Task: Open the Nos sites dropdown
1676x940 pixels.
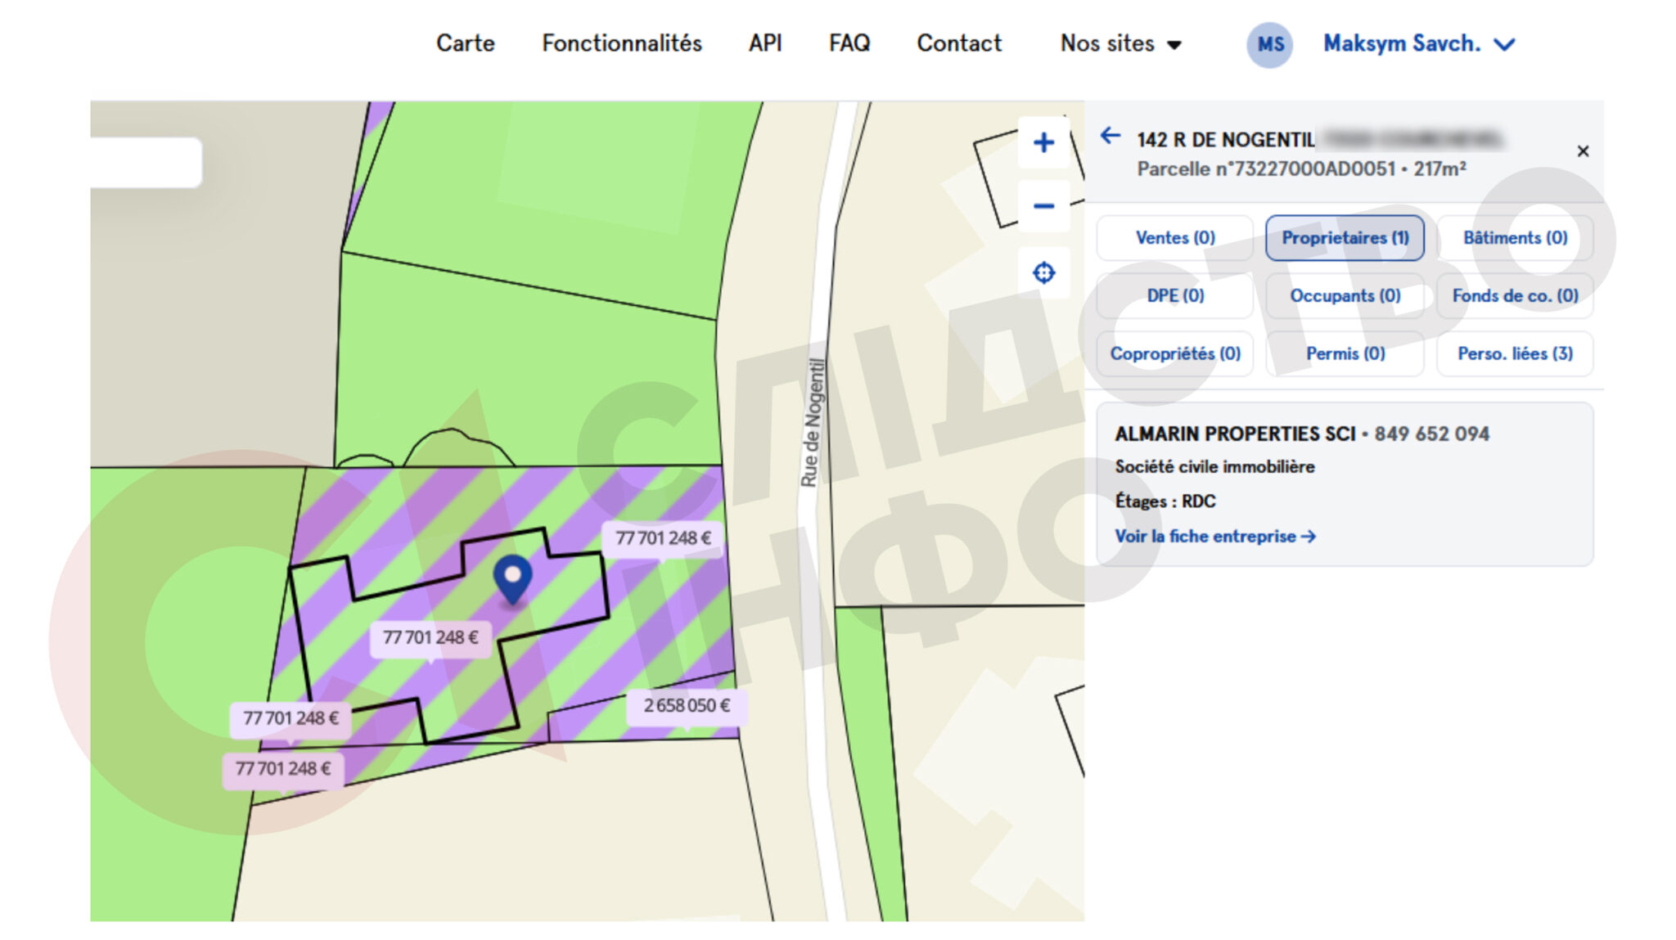Action: pos(1120,43)
